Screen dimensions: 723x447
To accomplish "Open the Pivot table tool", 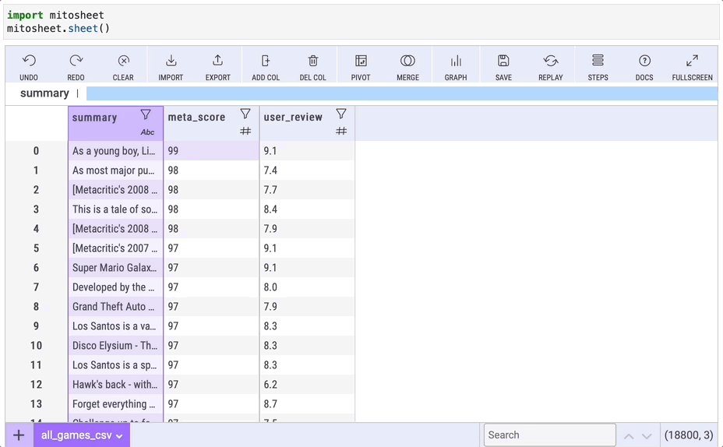I will (x=361, y=62).
